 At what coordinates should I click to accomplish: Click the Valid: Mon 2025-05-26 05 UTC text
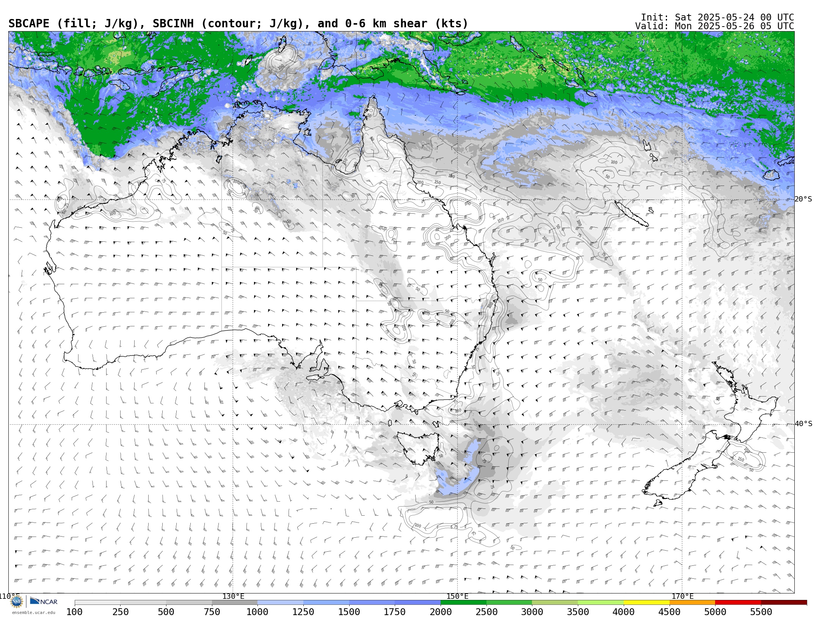[x=714, y=26]
